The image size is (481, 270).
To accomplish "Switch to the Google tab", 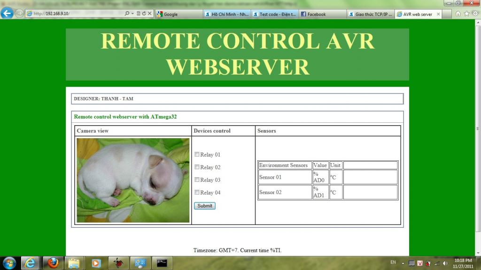I will tap(179, 14).
